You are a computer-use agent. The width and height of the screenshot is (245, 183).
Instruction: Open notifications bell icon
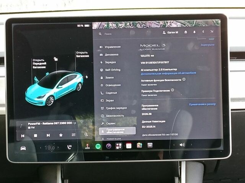pyautogui.click(x=194, y=32)
